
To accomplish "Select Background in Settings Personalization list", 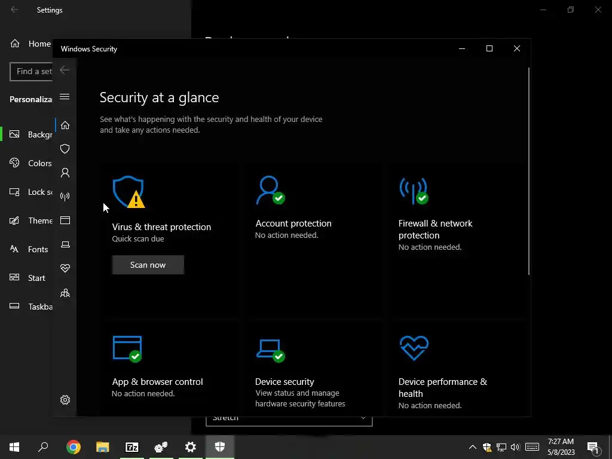I will (x=30, y=134).
